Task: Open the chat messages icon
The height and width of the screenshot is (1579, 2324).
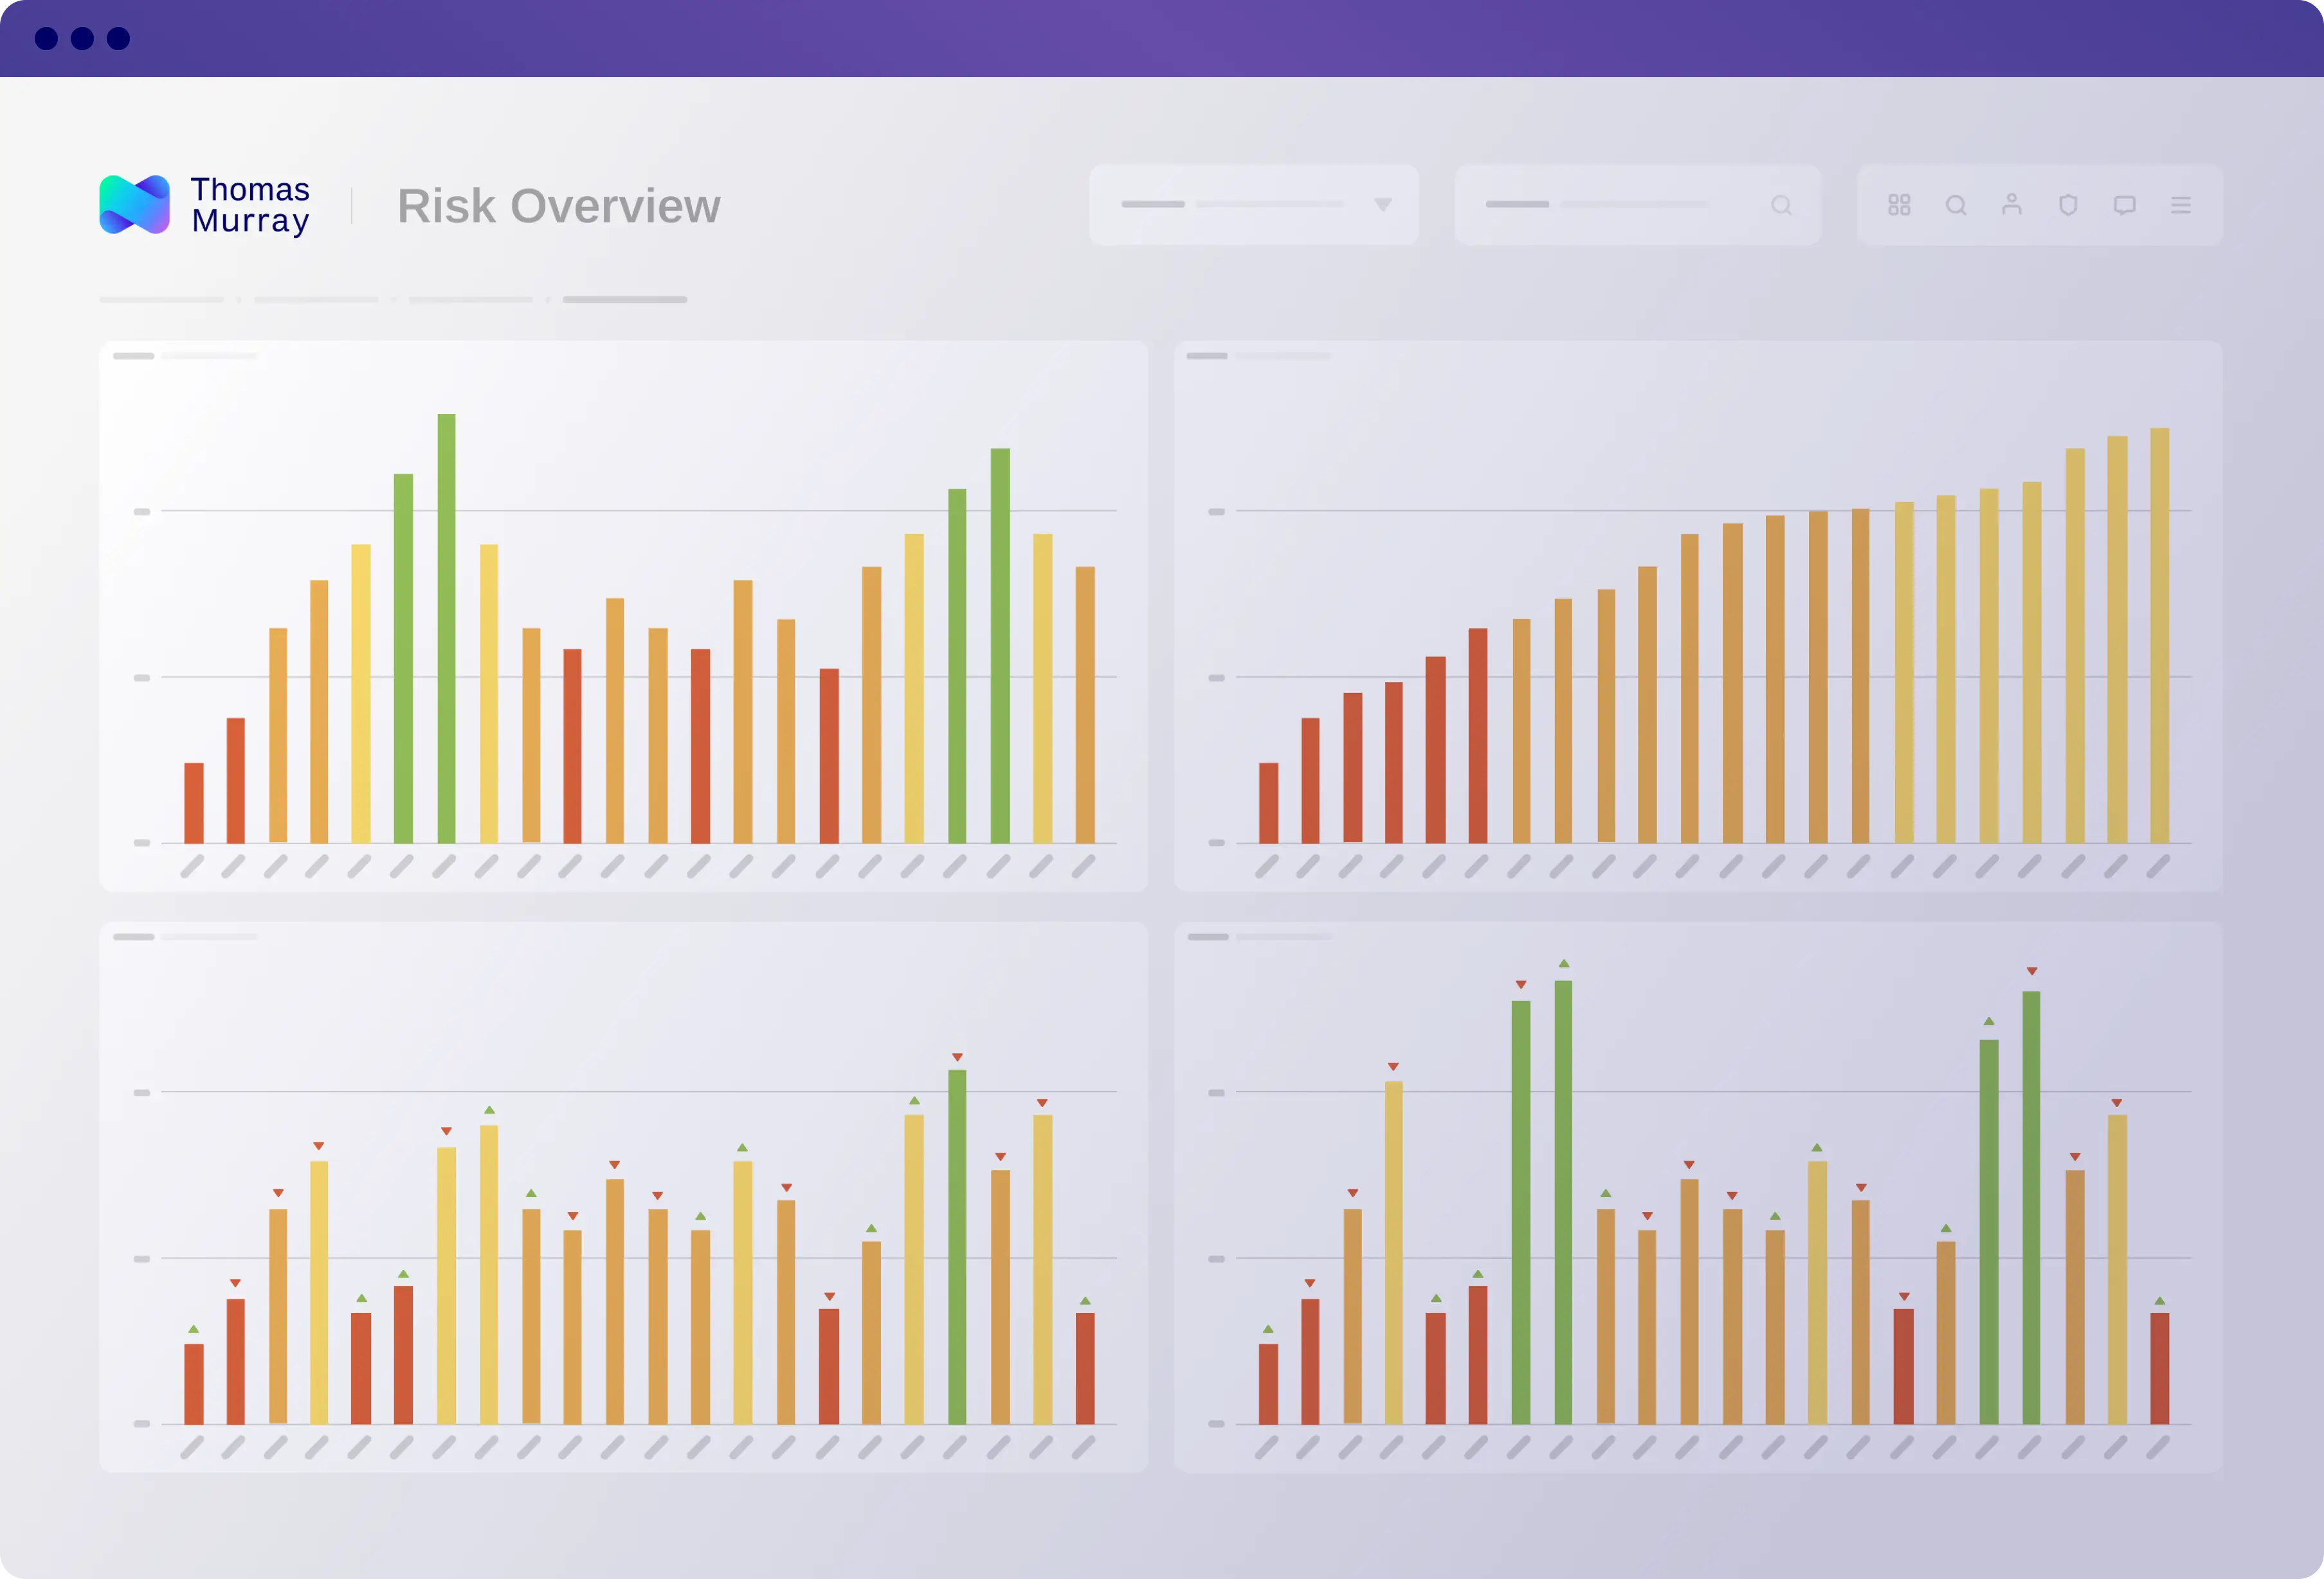Action: (x=2125, y=205)
